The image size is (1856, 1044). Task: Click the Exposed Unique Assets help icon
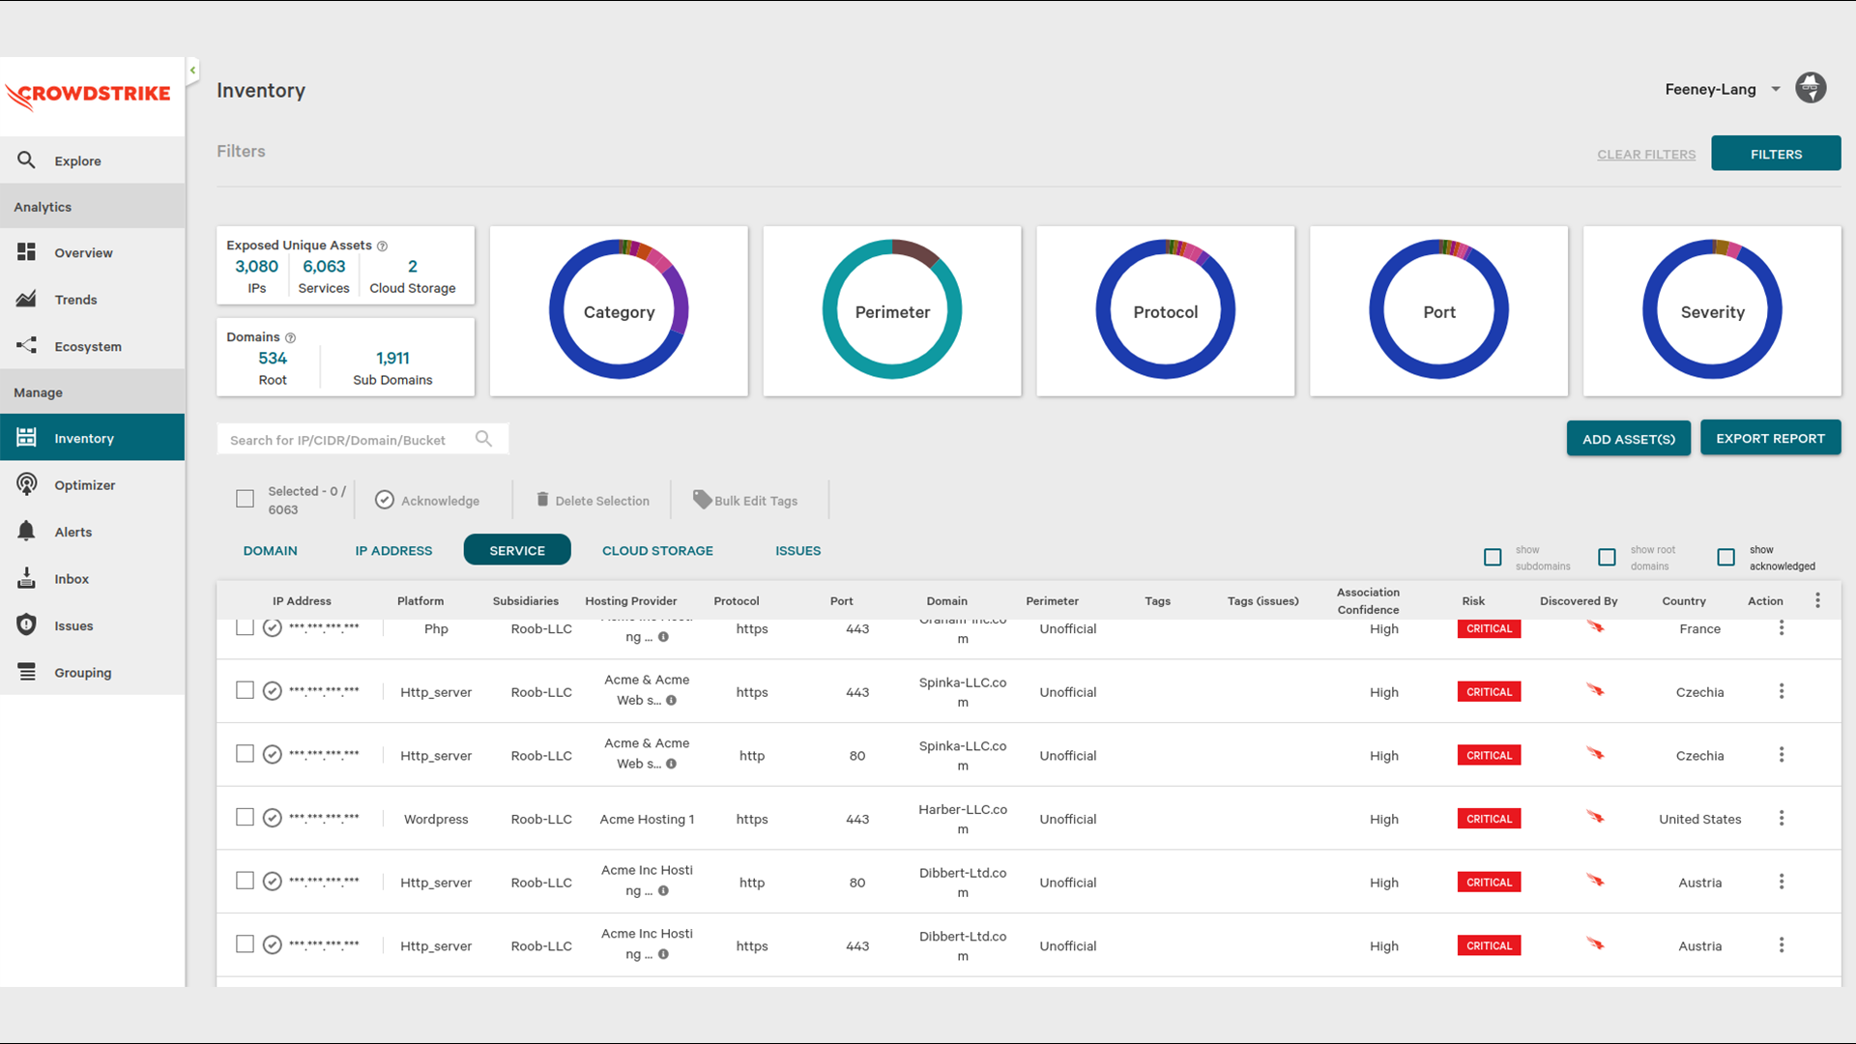(x=382, y=246)
